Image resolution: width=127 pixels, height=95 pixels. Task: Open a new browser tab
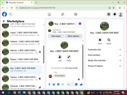pos(36,3)
